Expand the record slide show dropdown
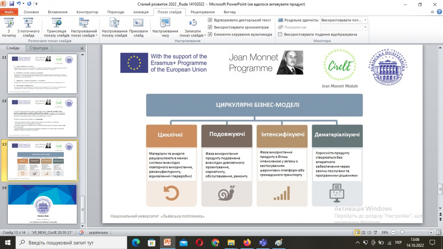This screenshot has height=249, width=443. (193, 34)
